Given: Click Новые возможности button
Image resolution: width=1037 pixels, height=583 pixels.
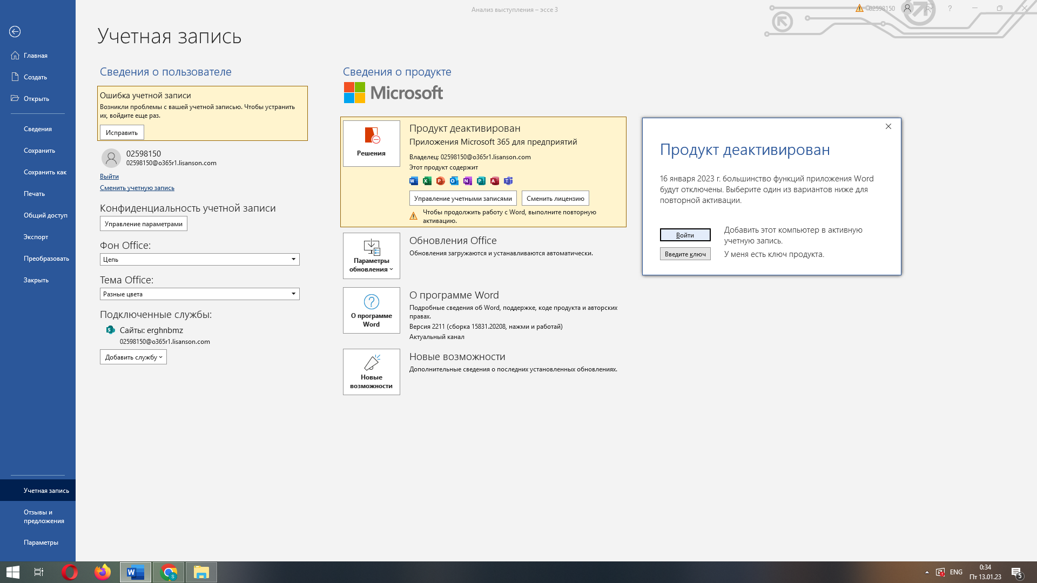Looking at the screenshot, I should (x=372, y=372).
